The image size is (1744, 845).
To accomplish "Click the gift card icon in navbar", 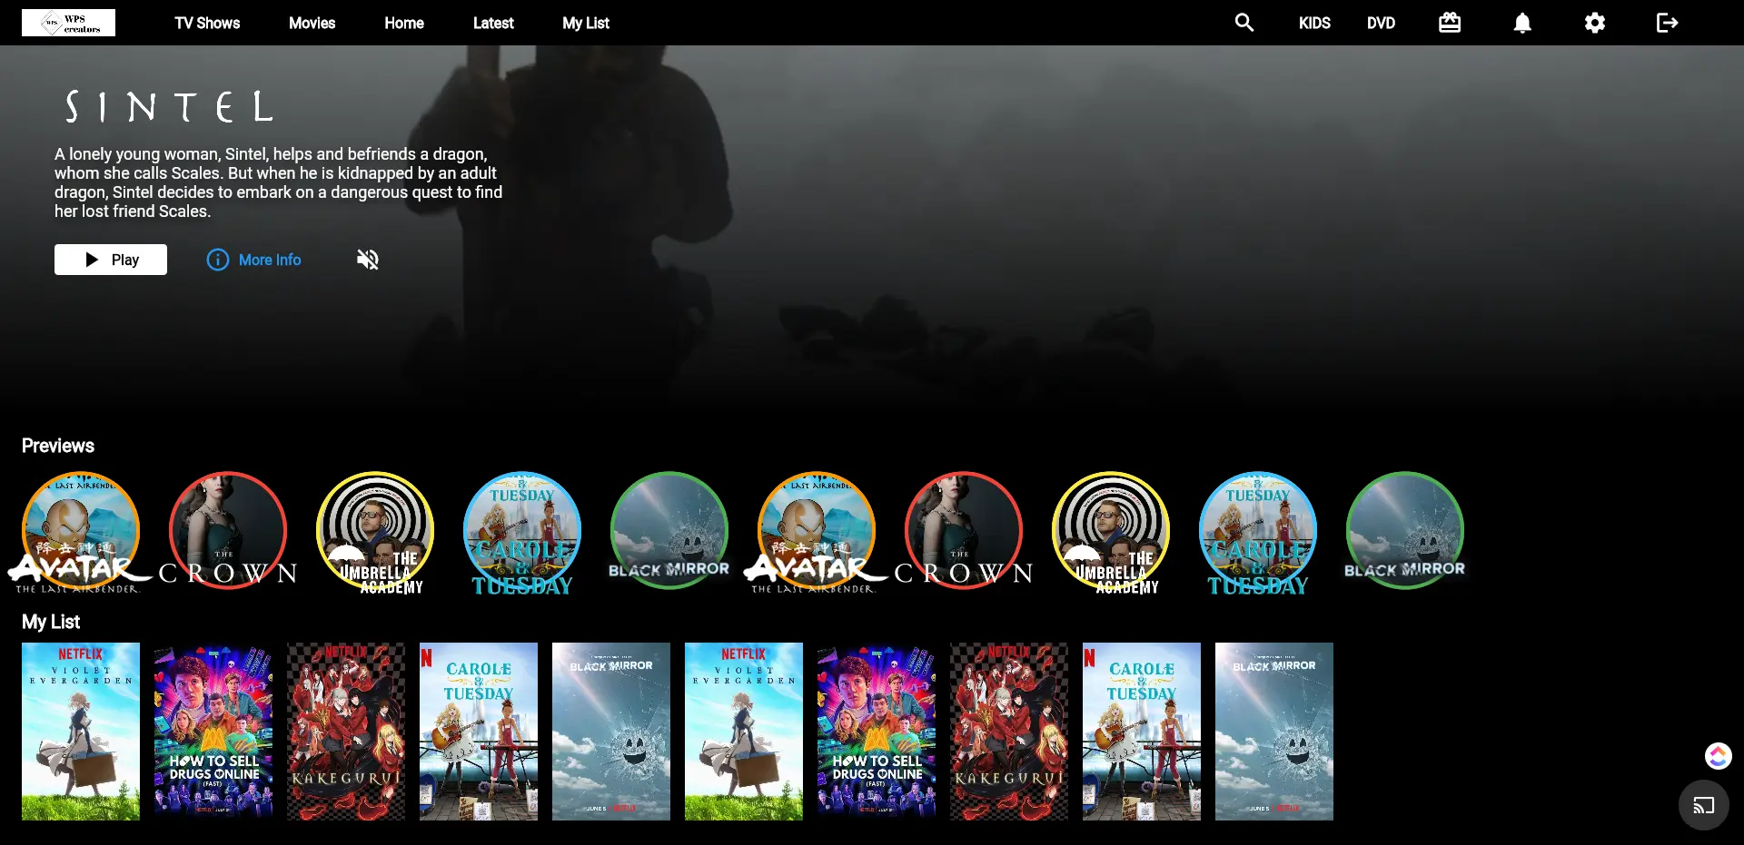I will tap(1450, 23).
